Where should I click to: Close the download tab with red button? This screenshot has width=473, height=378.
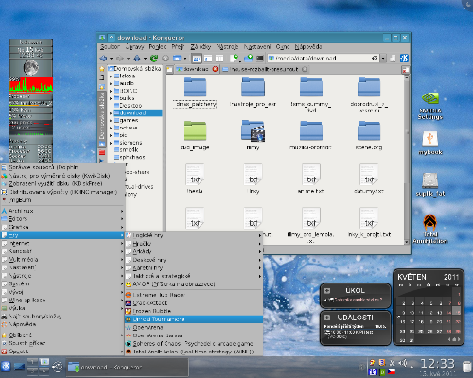click(x=215, y=69)
